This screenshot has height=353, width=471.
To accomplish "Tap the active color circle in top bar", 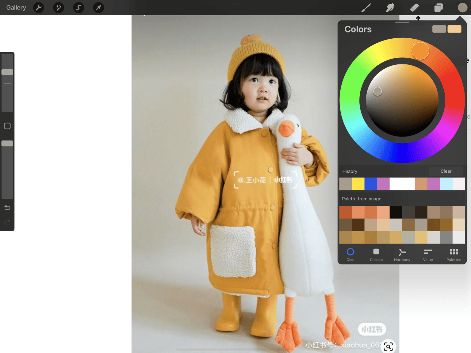I will pyautogui.click(x=462, y=7).
